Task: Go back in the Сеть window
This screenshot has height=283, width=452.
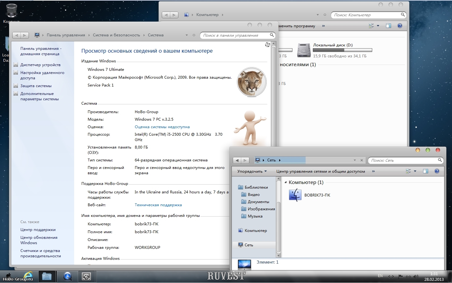Action: [x=237, y=160]
